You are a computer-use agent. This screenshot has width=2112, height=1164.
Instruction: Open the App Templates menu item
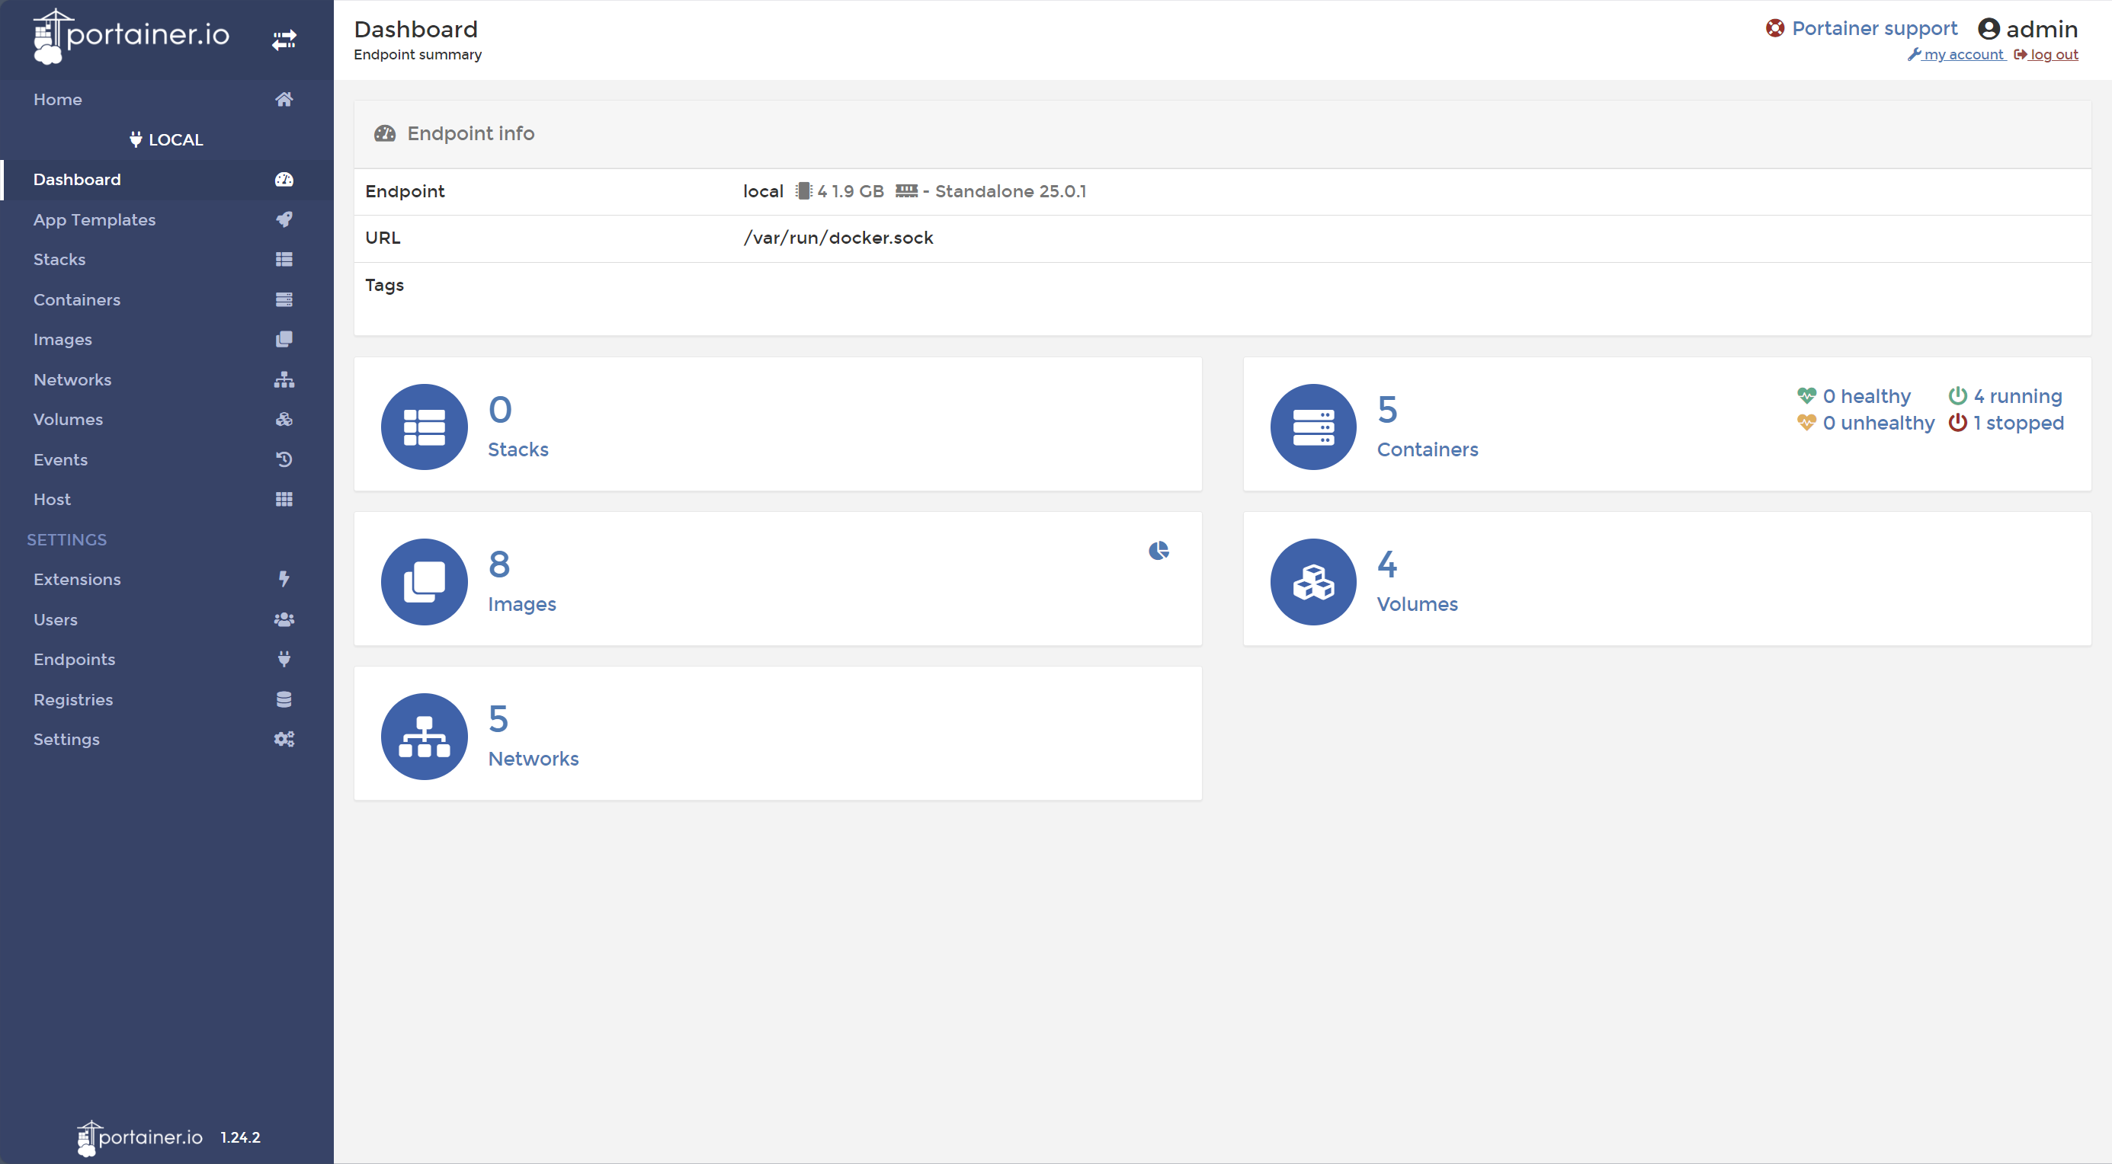tap(95, 219)
